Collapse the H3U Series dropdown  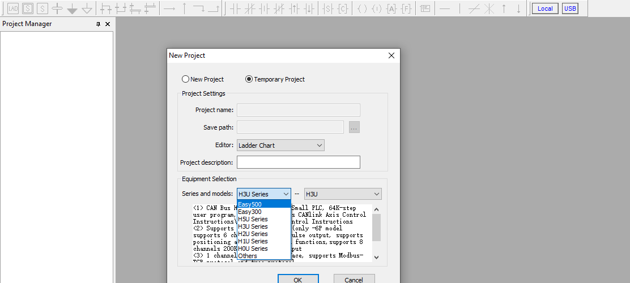(264, 194)
